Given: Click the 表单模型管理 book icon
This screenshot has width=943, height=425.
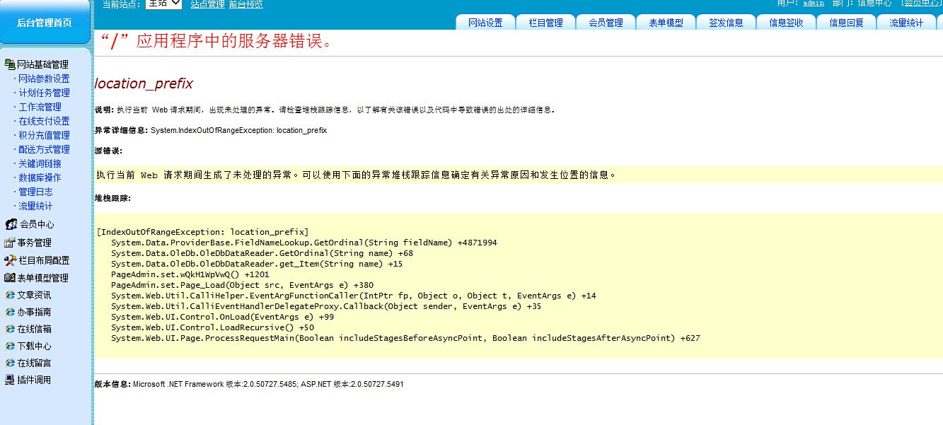Looking at the screenshot, I should (x=10, y=278).
